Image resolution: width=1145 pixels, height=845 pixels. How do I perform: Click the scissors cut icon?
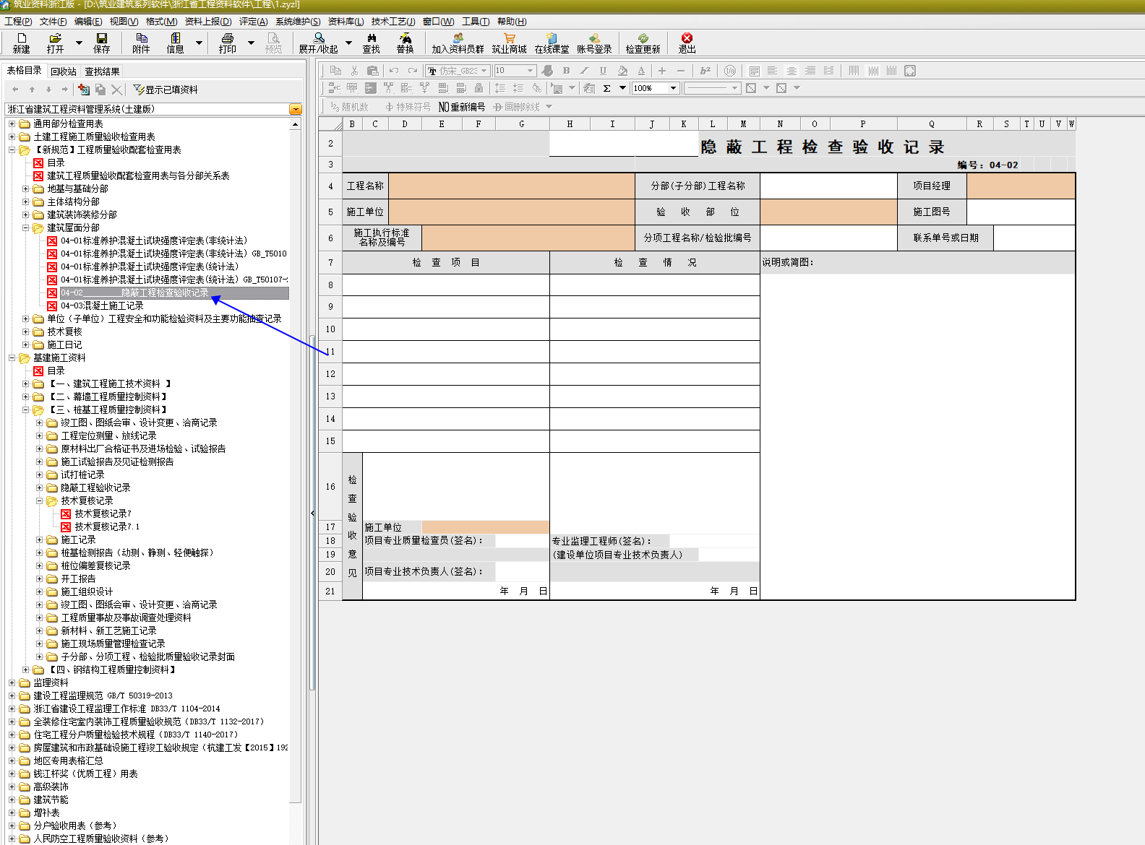pos(354,71)
